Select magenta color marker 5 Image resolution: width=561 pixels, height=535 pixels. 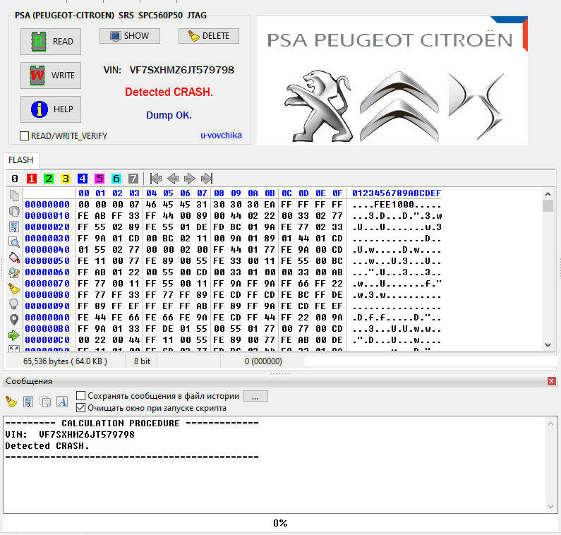point(99,178)
